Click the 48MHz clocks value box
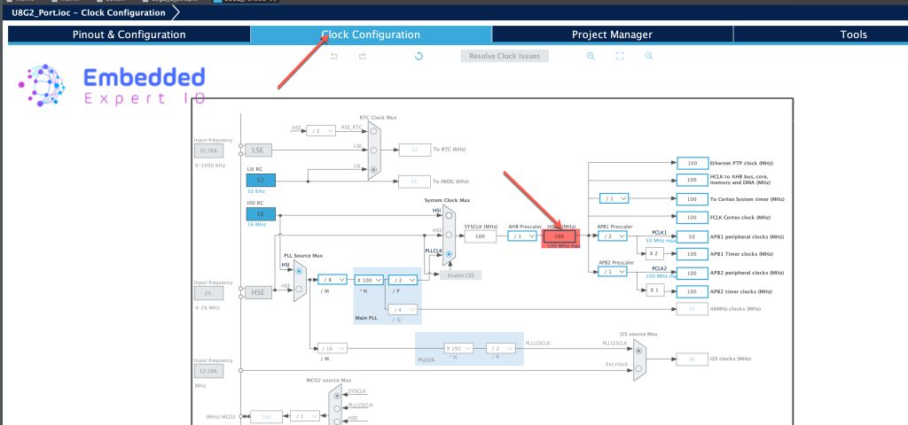This screenshot has width=908, height=425. pyautogui.click(x=692, y=309)
